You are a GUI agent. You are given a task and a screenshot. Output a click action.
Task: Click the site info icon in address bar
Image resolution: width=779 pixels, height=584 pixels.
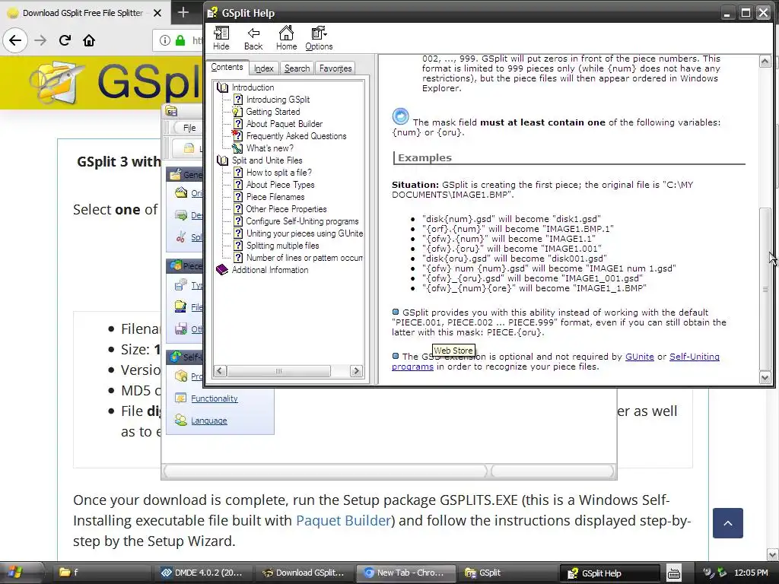tap(165, 40)
